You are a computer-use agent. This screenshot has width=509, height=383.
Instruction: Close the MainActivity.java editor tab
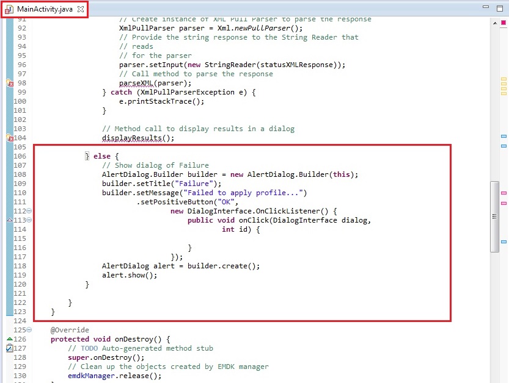point(81,9)
